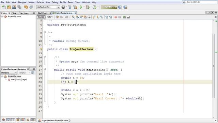
Task: Click the Comment lines editor icon
Action: click(124, 17)
